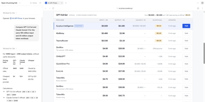205x102 pixels.
Task: Open a new browser tab with plus
Action: (x=66, y=3)
